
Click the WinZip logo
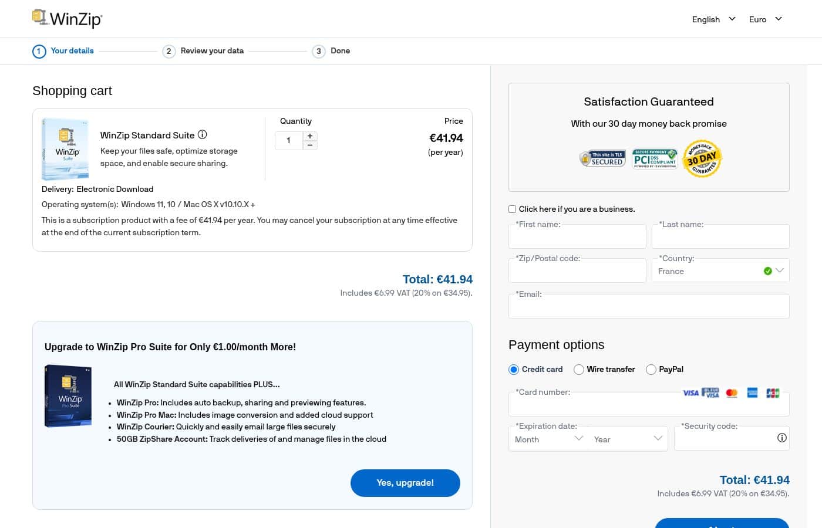coord(67,19)
